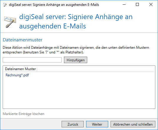Click the small digiSeal icon in title bar

click(x=5, y=5)
